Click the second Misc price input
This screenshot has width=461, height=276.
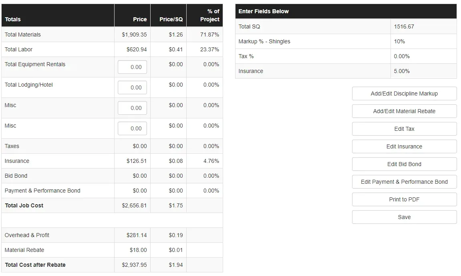132,128
